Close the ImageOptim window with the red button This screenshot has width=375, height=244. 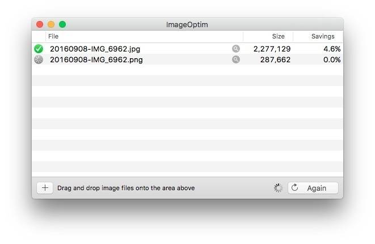[40, 24]
